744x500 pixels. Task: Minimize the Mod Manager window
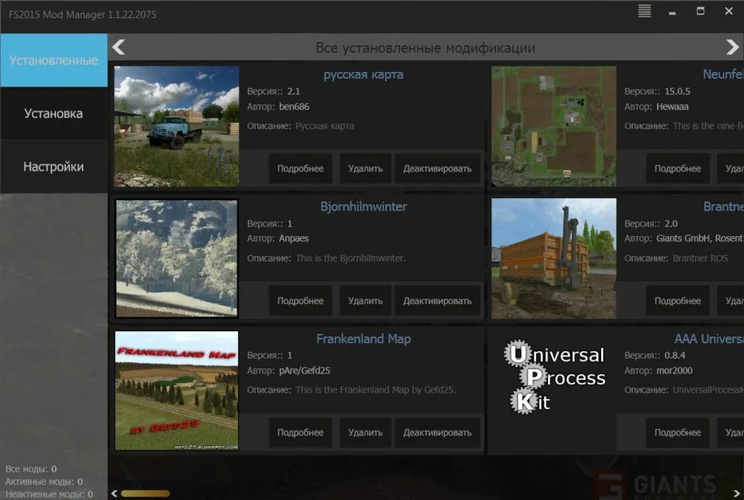[x=672, y=13]
